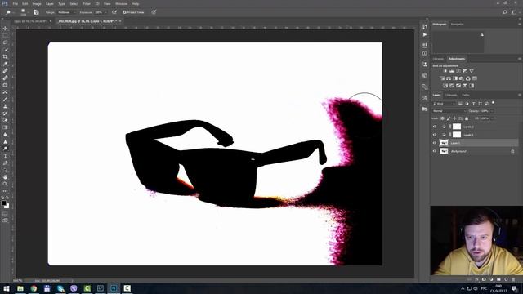This screenshot has width=523, height=294.
Task: Toggle lock transparent pixels
Action: coord(443,118)
